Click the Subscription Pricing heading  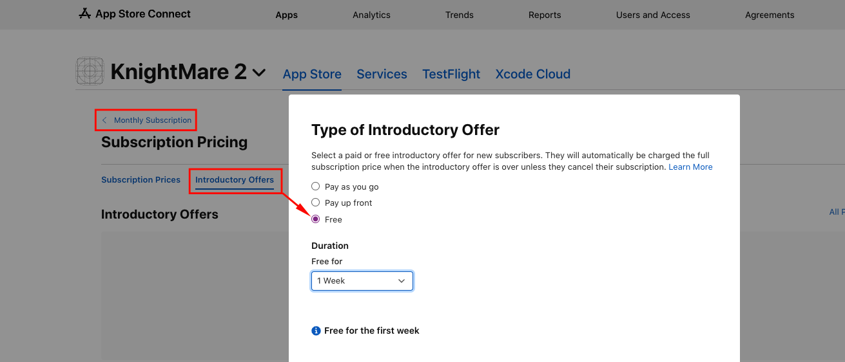pos(174,142)
